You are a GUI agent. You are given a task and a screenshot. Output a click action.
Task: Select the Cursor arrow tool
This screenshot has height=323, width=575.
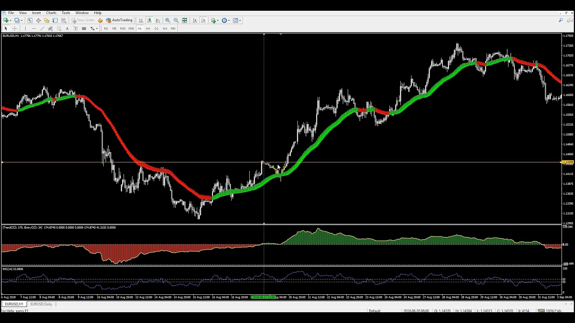(6, 28)
